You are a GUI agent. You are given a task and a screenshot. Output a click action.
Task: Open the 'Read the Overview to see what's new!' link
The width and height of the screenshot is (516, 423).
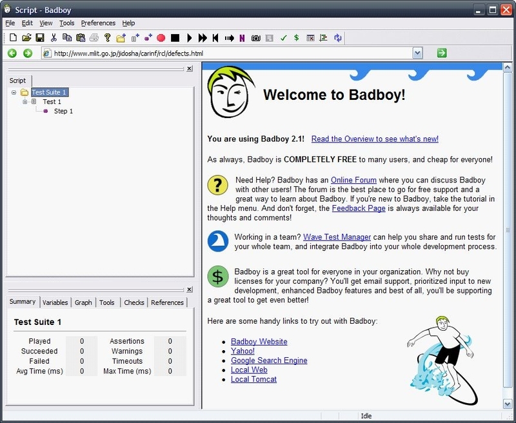375,139
